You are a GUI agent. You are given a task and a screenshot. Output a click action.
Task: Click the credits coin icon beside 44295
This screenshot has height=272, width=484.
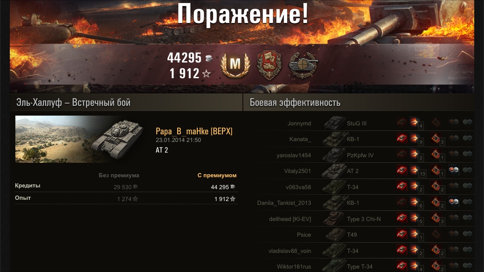click(209, 58)
